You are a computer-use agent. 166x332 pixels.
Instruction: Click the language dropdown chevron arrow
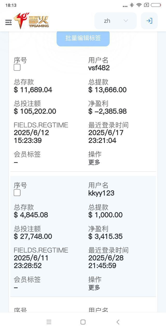(126, 21)
